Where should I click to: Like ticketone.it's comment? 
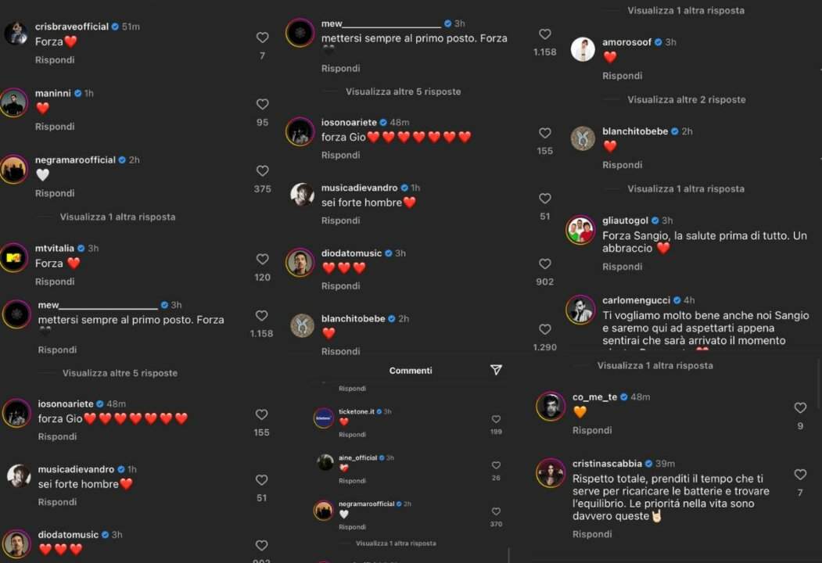pyautogui.click(x=496, y=419)
